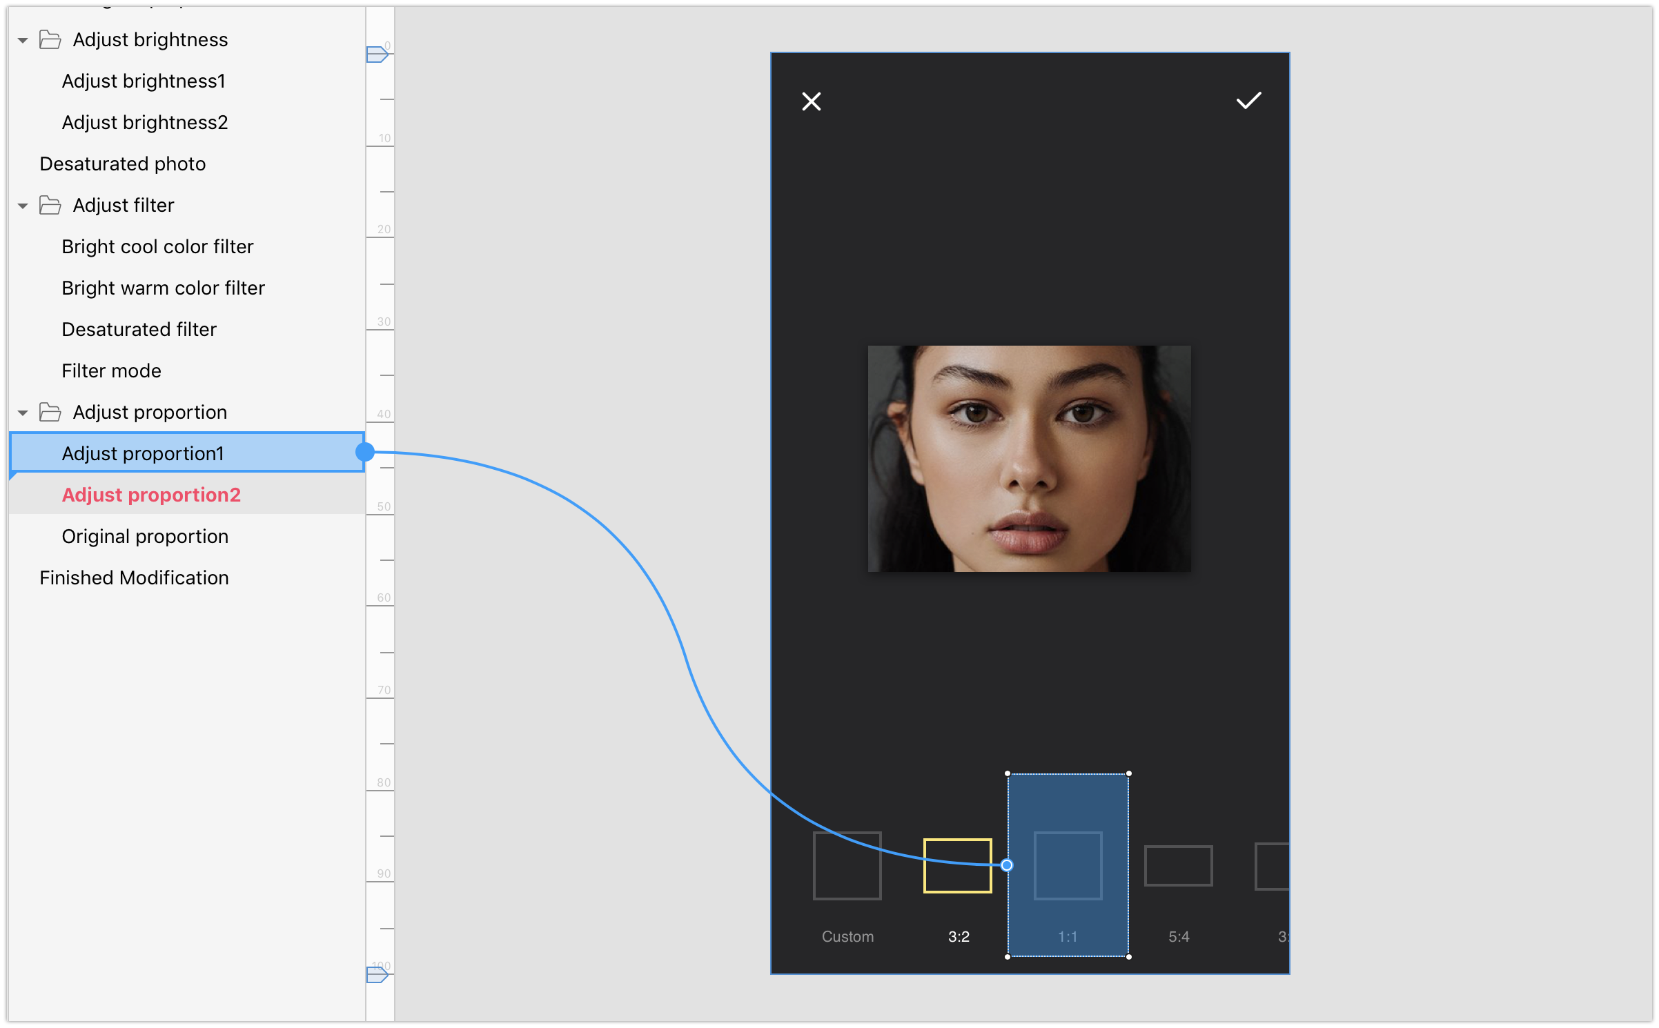The width and height of the screenshot is (1659, 1028).
Task: Select Bright cool color filter item
Action: pos(157,246)
